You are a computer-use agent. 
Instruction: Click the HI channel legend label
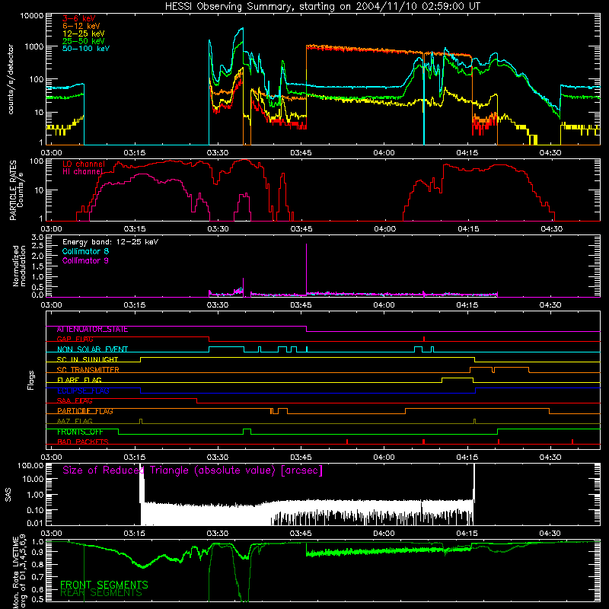(x=82, y=171)
